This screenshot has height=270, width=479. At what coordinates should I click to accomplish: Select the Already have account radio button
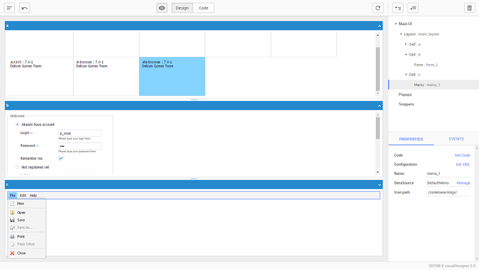pos(17,124)
